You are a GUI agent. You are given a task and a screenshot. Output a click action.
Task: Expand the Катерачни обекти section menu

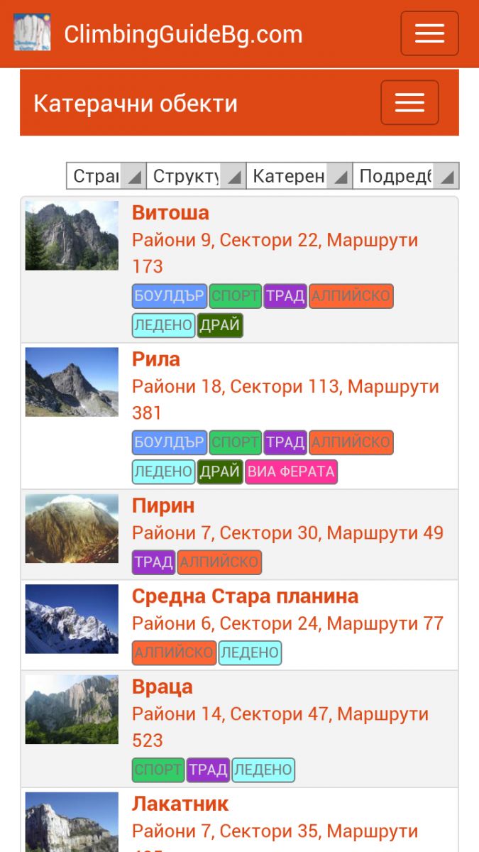[x=409, y=103]
